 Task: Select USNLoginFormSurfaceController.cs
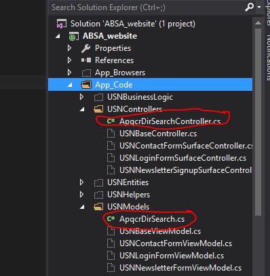tap(182, 158)
